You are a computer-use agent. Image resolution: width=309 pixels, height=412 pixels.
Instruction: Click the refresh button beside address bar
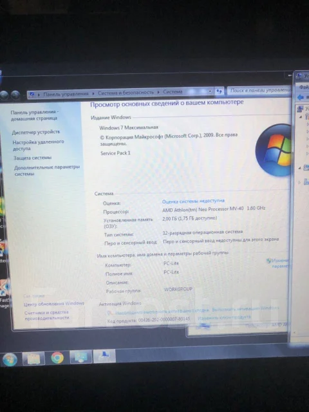pos(219,91)
